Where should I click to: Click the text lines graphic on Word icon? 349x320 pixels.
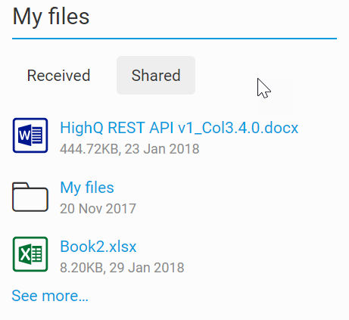pos(37,135)
